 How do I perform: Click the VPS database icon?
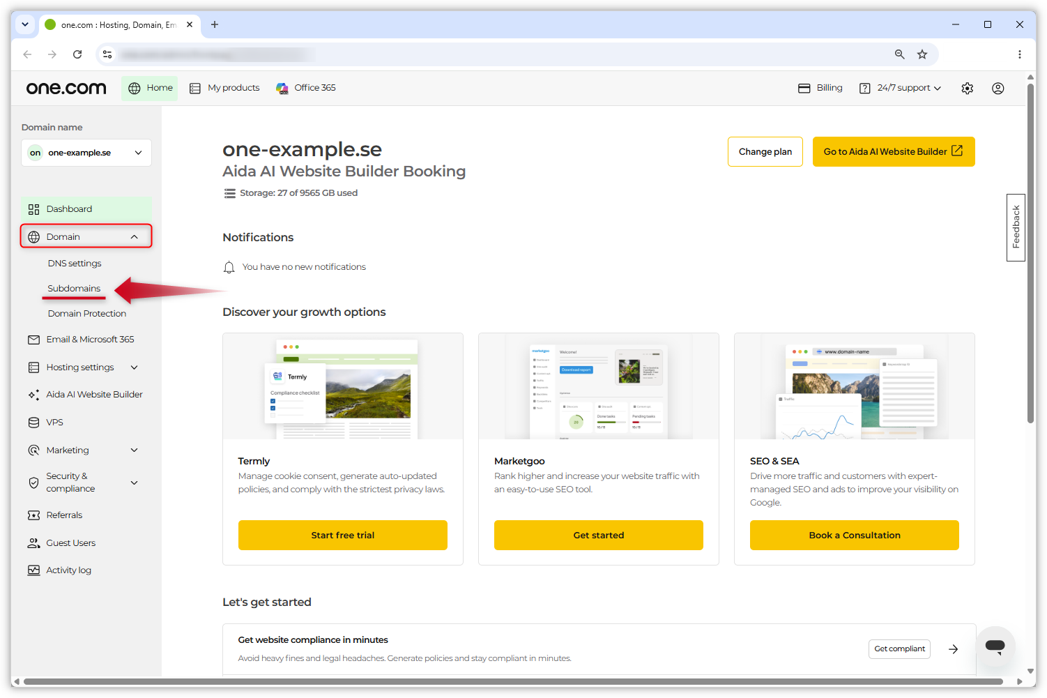(x=33, y=423)
